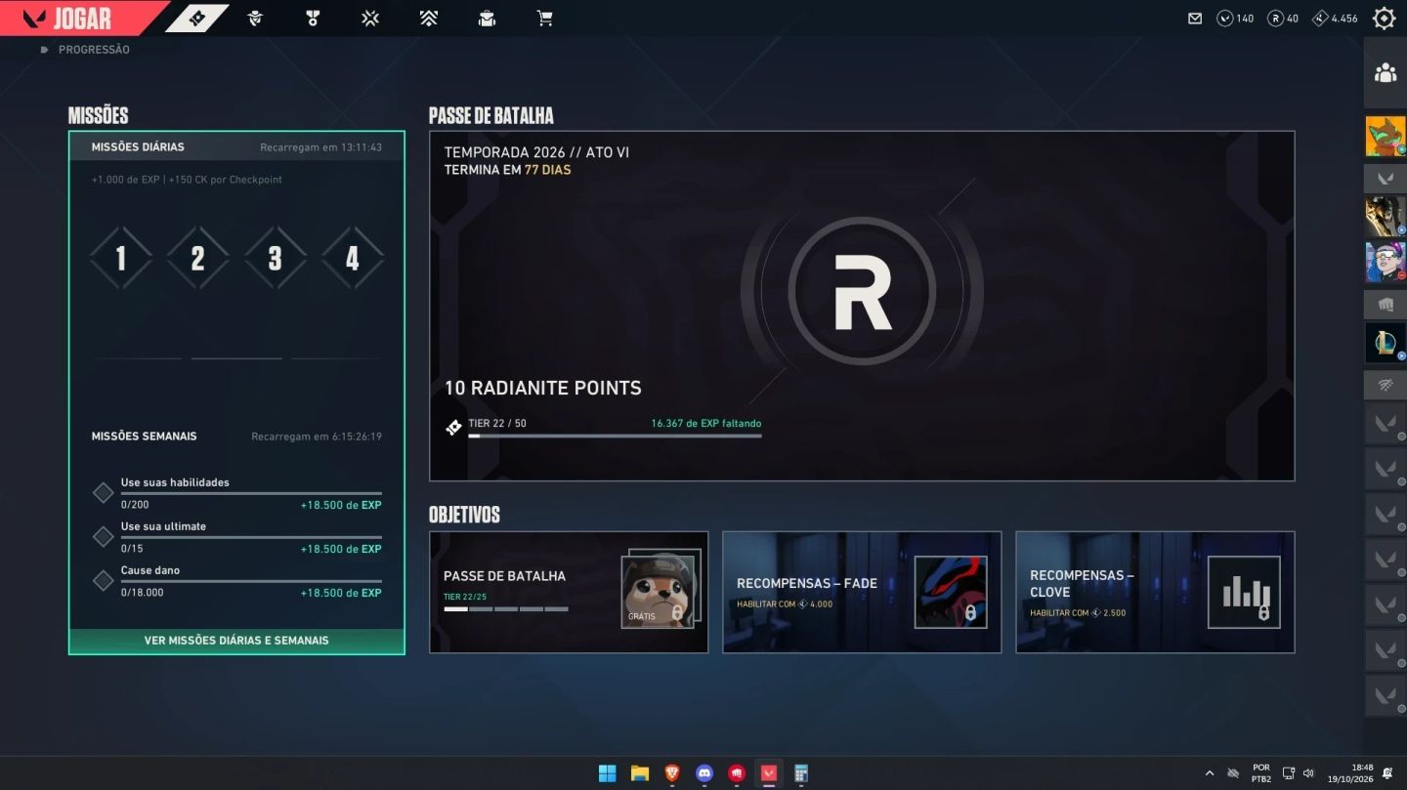Click the 'Cause dano' weekly mission
This screenshot has width=1407, height=790.
[x=236, y=581]
